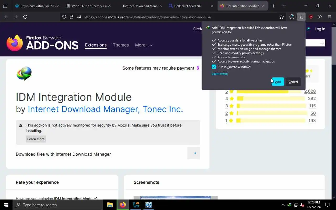Image resolution: width=336 pixels, height=210 pixels.
Task: Open File Explorer from taskbar
Action: click(x=110, y=205)
